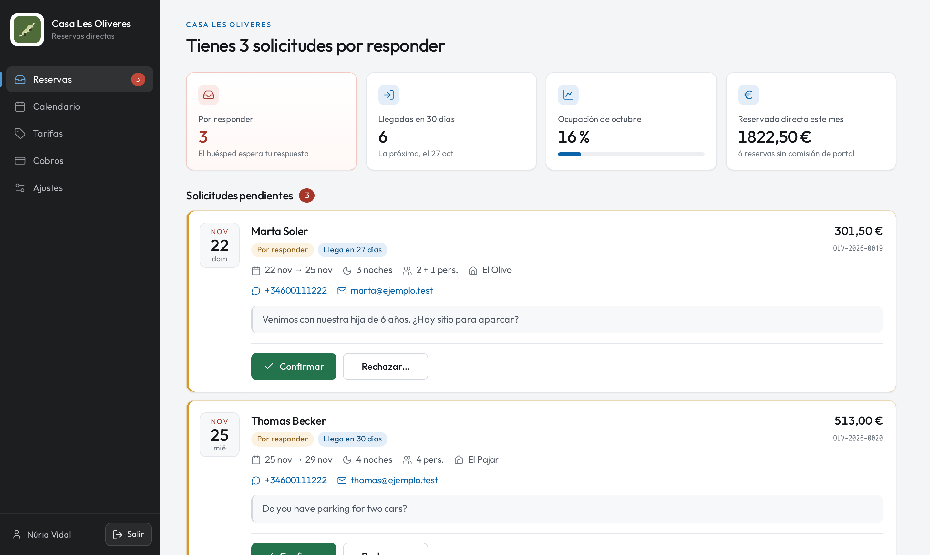Click the guests icon next to 2 + 1 pers.
930x555 pixels.
click(x=407, y=270)
